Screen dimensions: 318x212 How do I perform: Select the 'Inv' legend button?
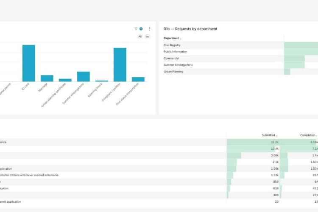[x=148, y=36]
